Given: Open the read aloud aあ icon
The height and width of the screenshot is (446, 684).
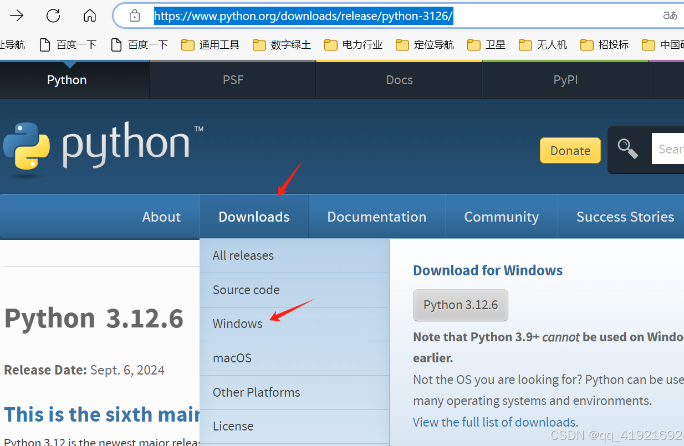Looking at the screenshot, I should coord(670,16).
